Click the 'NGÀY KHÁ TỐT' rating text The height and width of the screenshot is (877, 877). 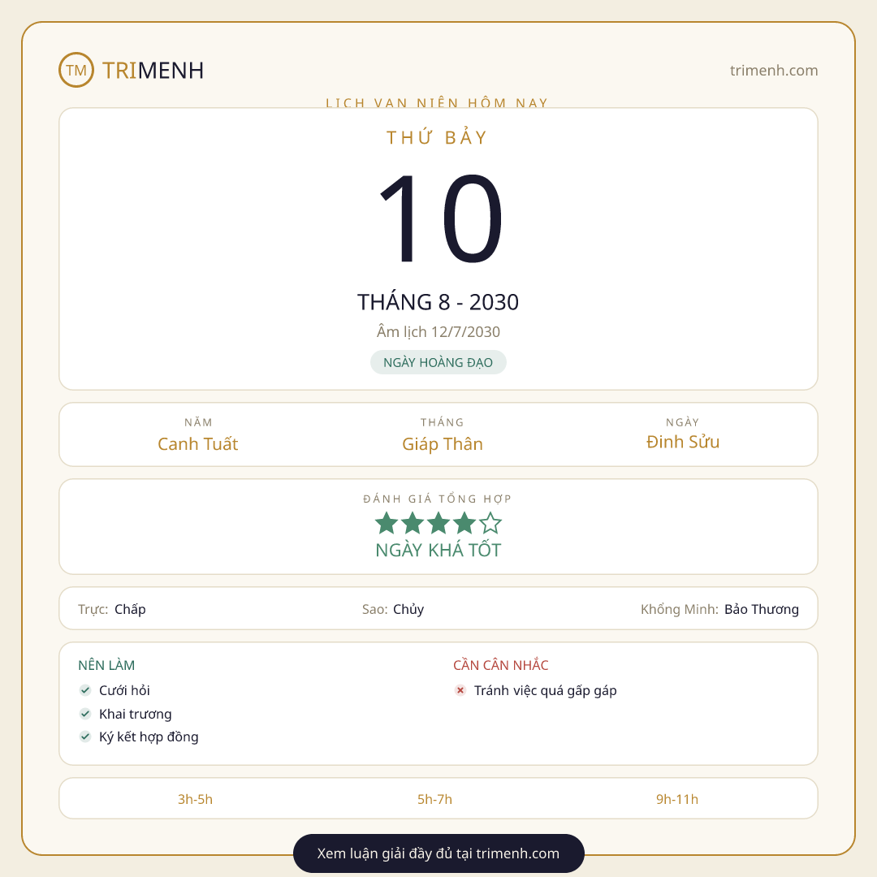[438, 551]
